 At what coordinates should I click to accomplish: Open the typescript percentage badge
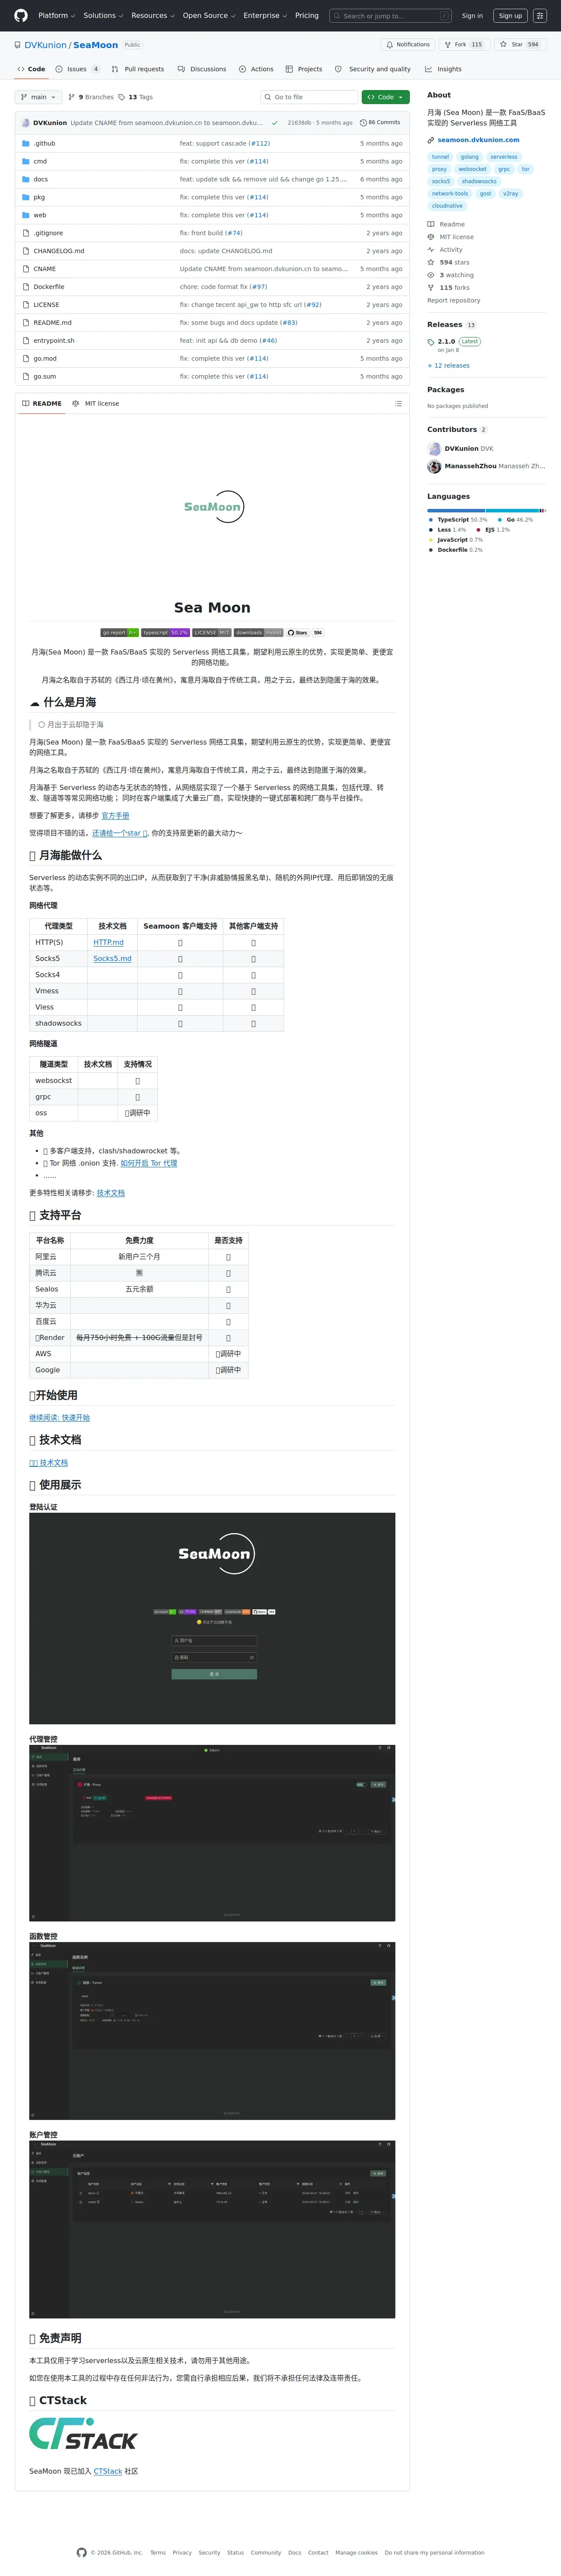pos(165,633)
